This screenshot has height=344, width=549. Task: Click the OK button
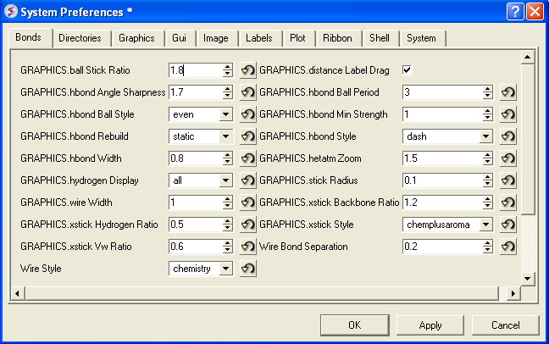[x=354, y=325]
